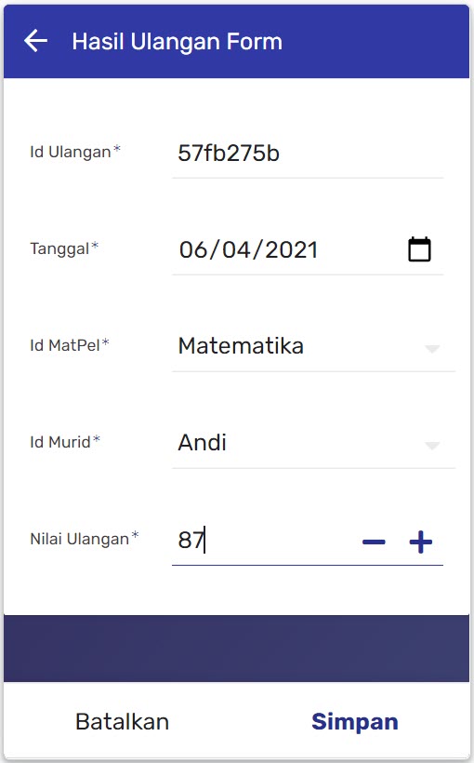Decrease Nilai Ulangan with the minus icon
Viewport: 474px width, 763px height.
click(374, 542)
